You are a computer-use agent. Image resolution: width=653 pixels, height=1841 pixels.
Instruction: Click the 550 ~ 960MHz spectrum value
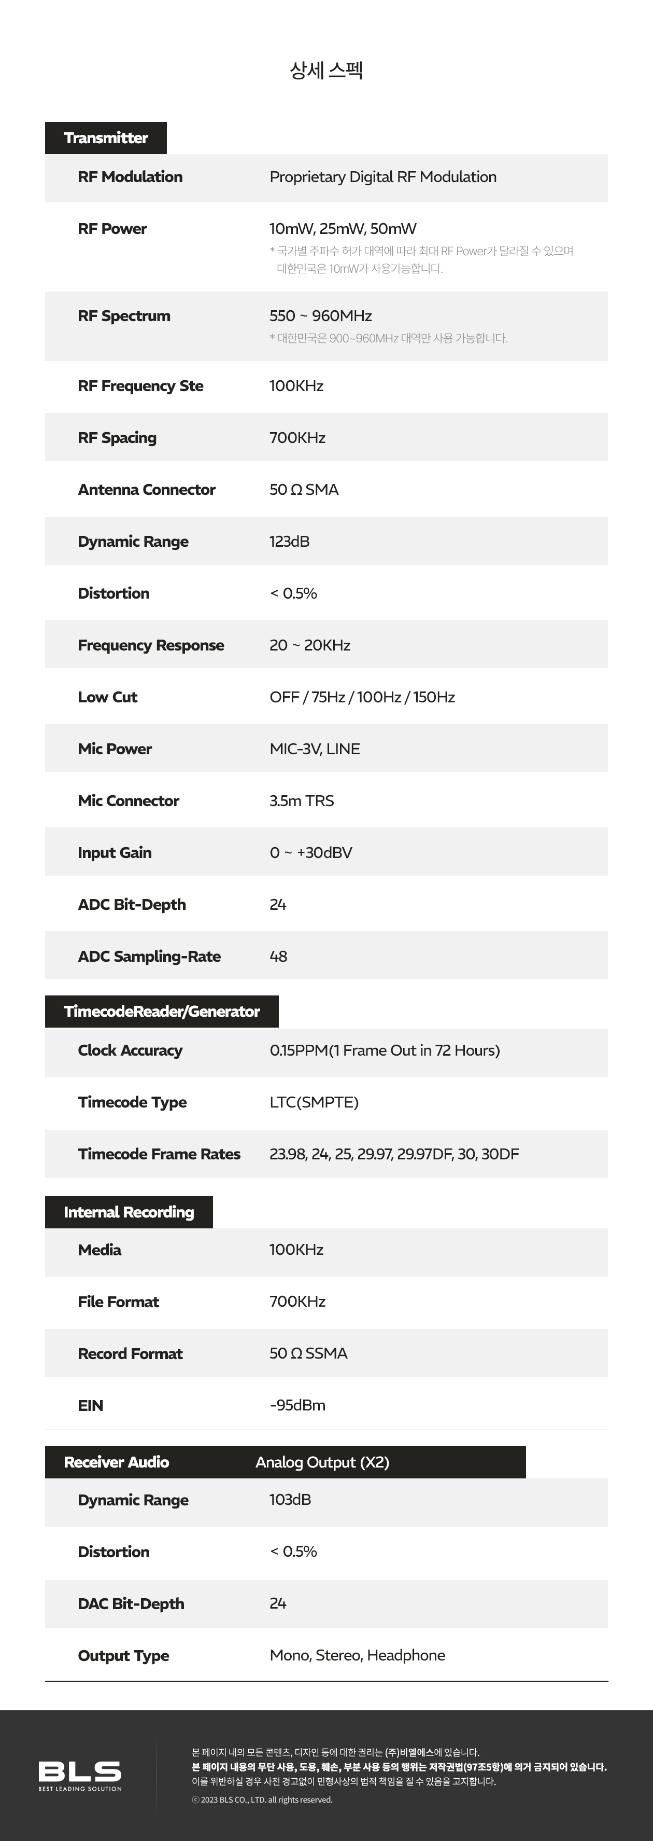[x=320, y=316]
